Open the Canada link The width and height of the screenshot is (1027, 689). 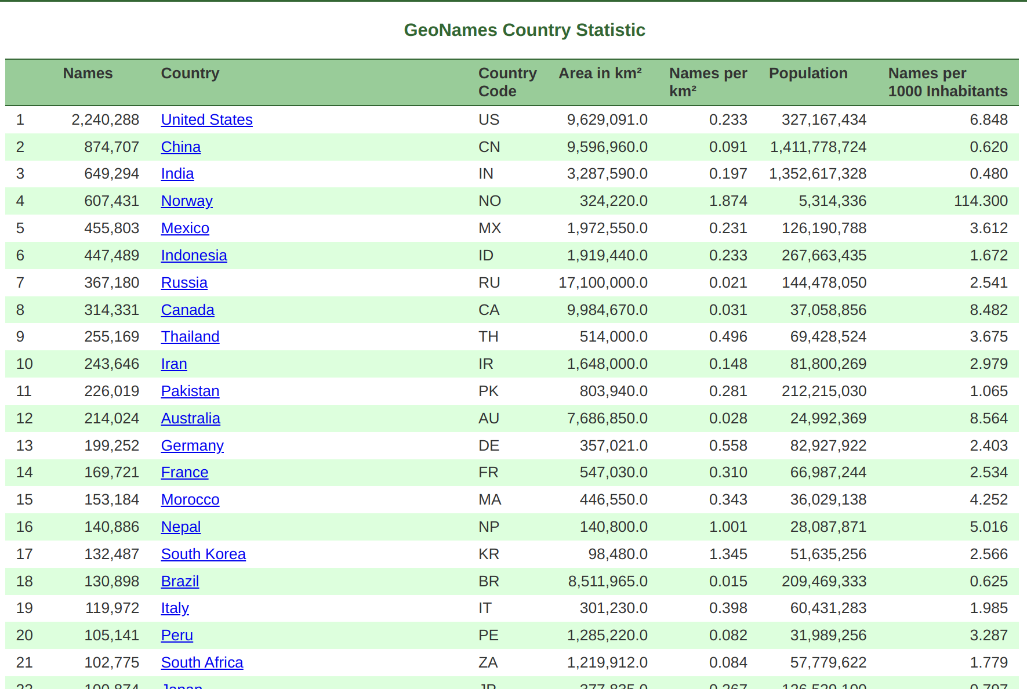(x=187, y=310)
